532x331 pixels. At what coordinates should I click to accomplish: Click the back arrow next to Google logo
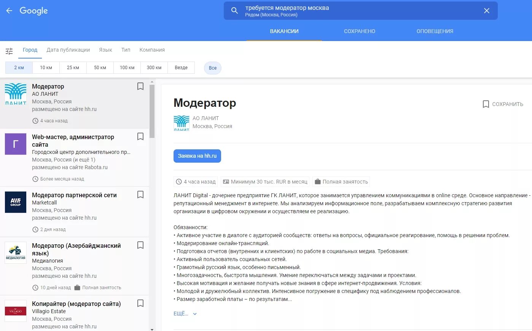click(9, 10)
